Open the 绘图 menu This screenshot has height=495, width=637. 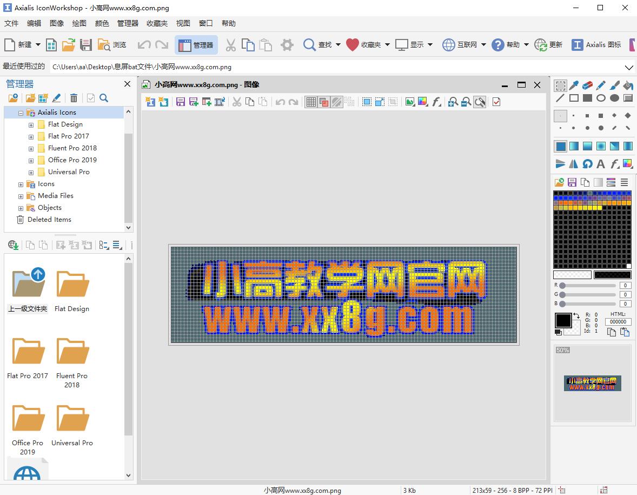click(78, 23)
